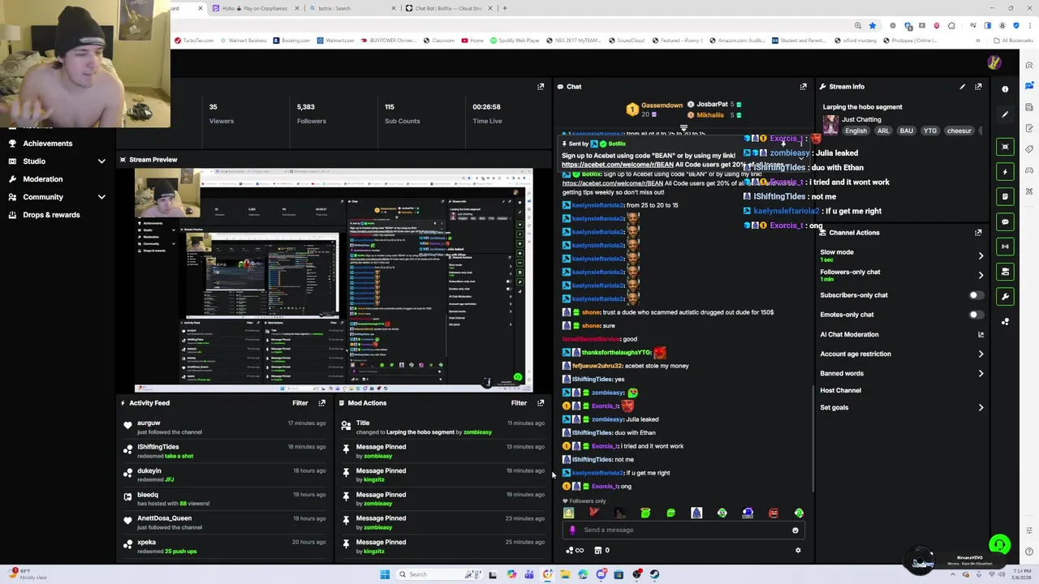1039x584 pixels.
Task: Click the aurguw follow entry
Action: [226, 427]
